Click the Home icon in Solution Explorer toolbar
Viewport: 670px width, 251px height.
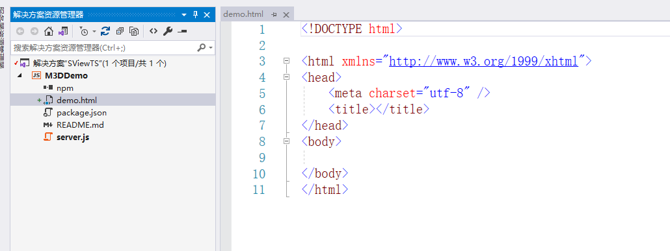[49, 31]
